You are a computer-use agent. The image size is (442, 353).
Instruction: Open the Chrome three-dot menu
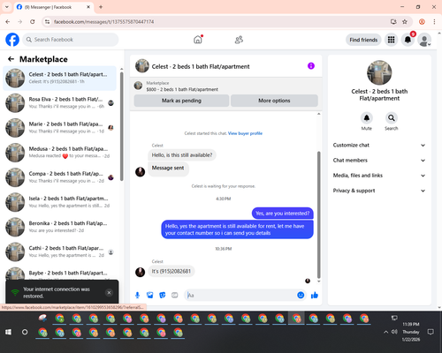click(x=434, y=22)
